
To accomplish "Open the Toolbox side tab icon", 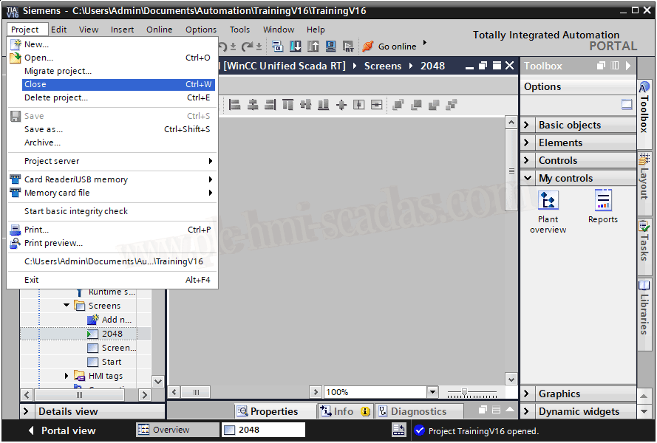I will click(644, 107).
